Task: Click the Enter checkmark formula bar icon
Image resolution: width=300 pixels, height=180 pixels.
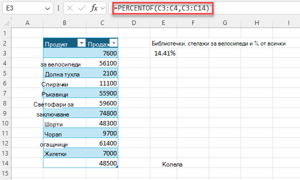Action: 82,8
